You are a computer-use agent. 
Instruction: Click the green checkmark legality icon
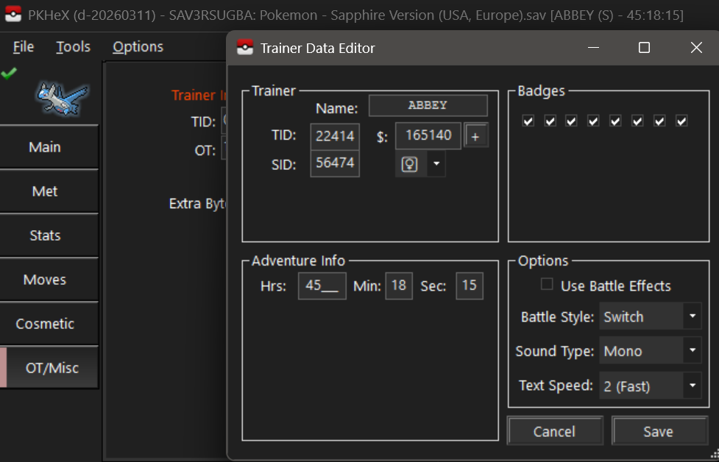9,73
